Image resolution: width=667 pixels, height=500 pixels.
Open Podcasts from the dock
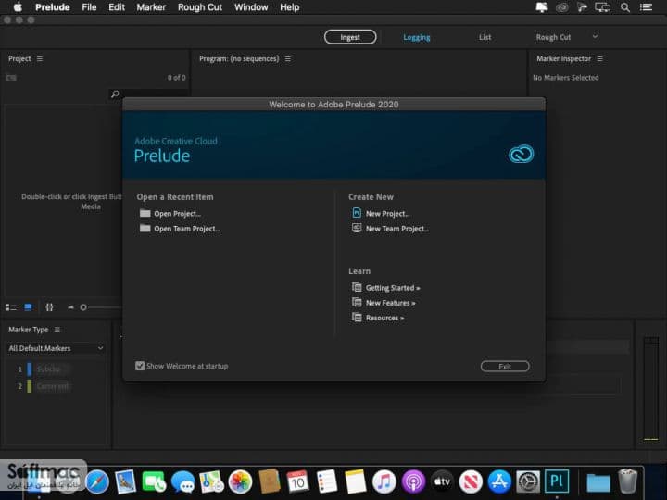[x=413, y=482]
